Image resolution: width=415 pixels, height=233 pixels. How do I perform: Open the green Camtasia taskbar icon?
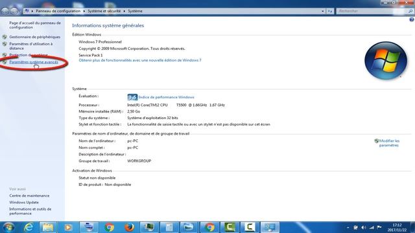230,227
